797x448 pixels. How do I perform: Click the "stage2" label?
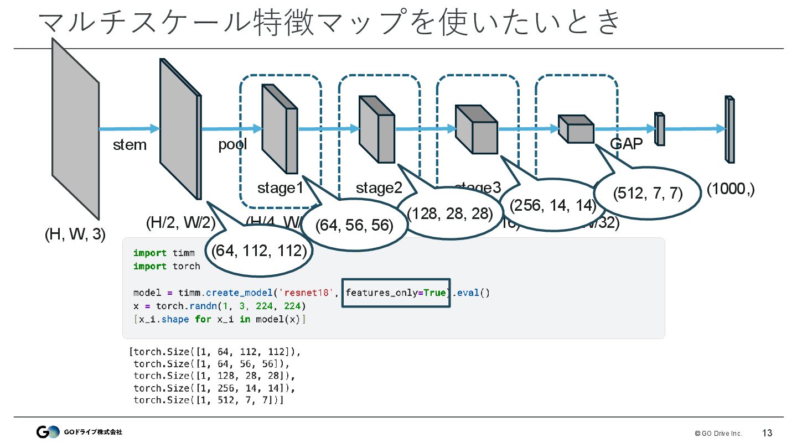(x=379, y=188)
